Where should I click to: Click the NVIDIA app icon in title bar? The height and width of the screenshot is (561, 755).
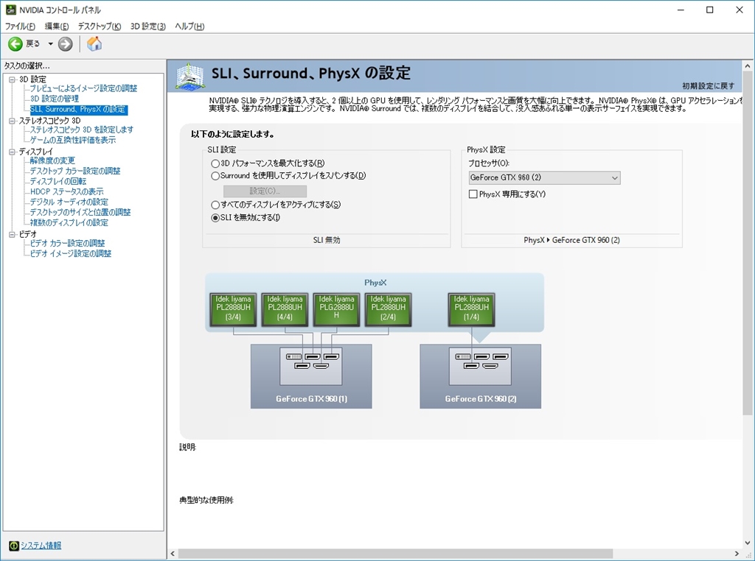pyautogui.click(x=10, y=10)
